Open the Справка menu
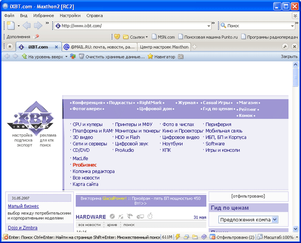Image resolution: width=301 pixels, height=243 pixels. [94, 16]
